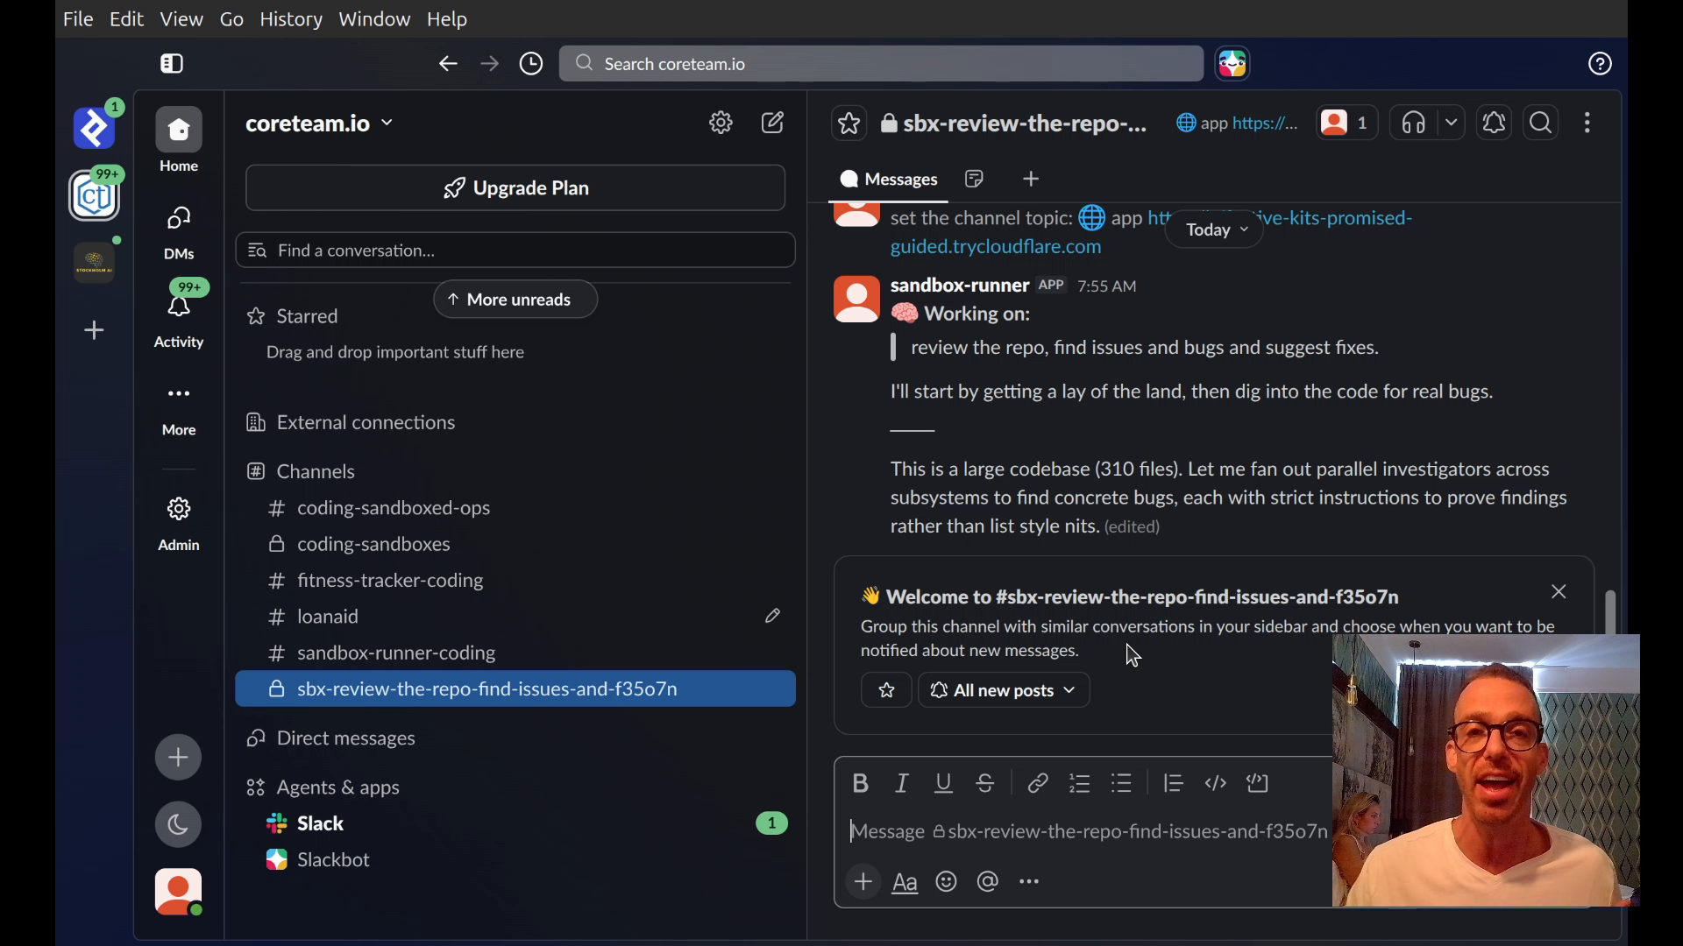Open channel more actions vertical dots
Screen dimensions: 1683x946
[x=1587, y=124]
